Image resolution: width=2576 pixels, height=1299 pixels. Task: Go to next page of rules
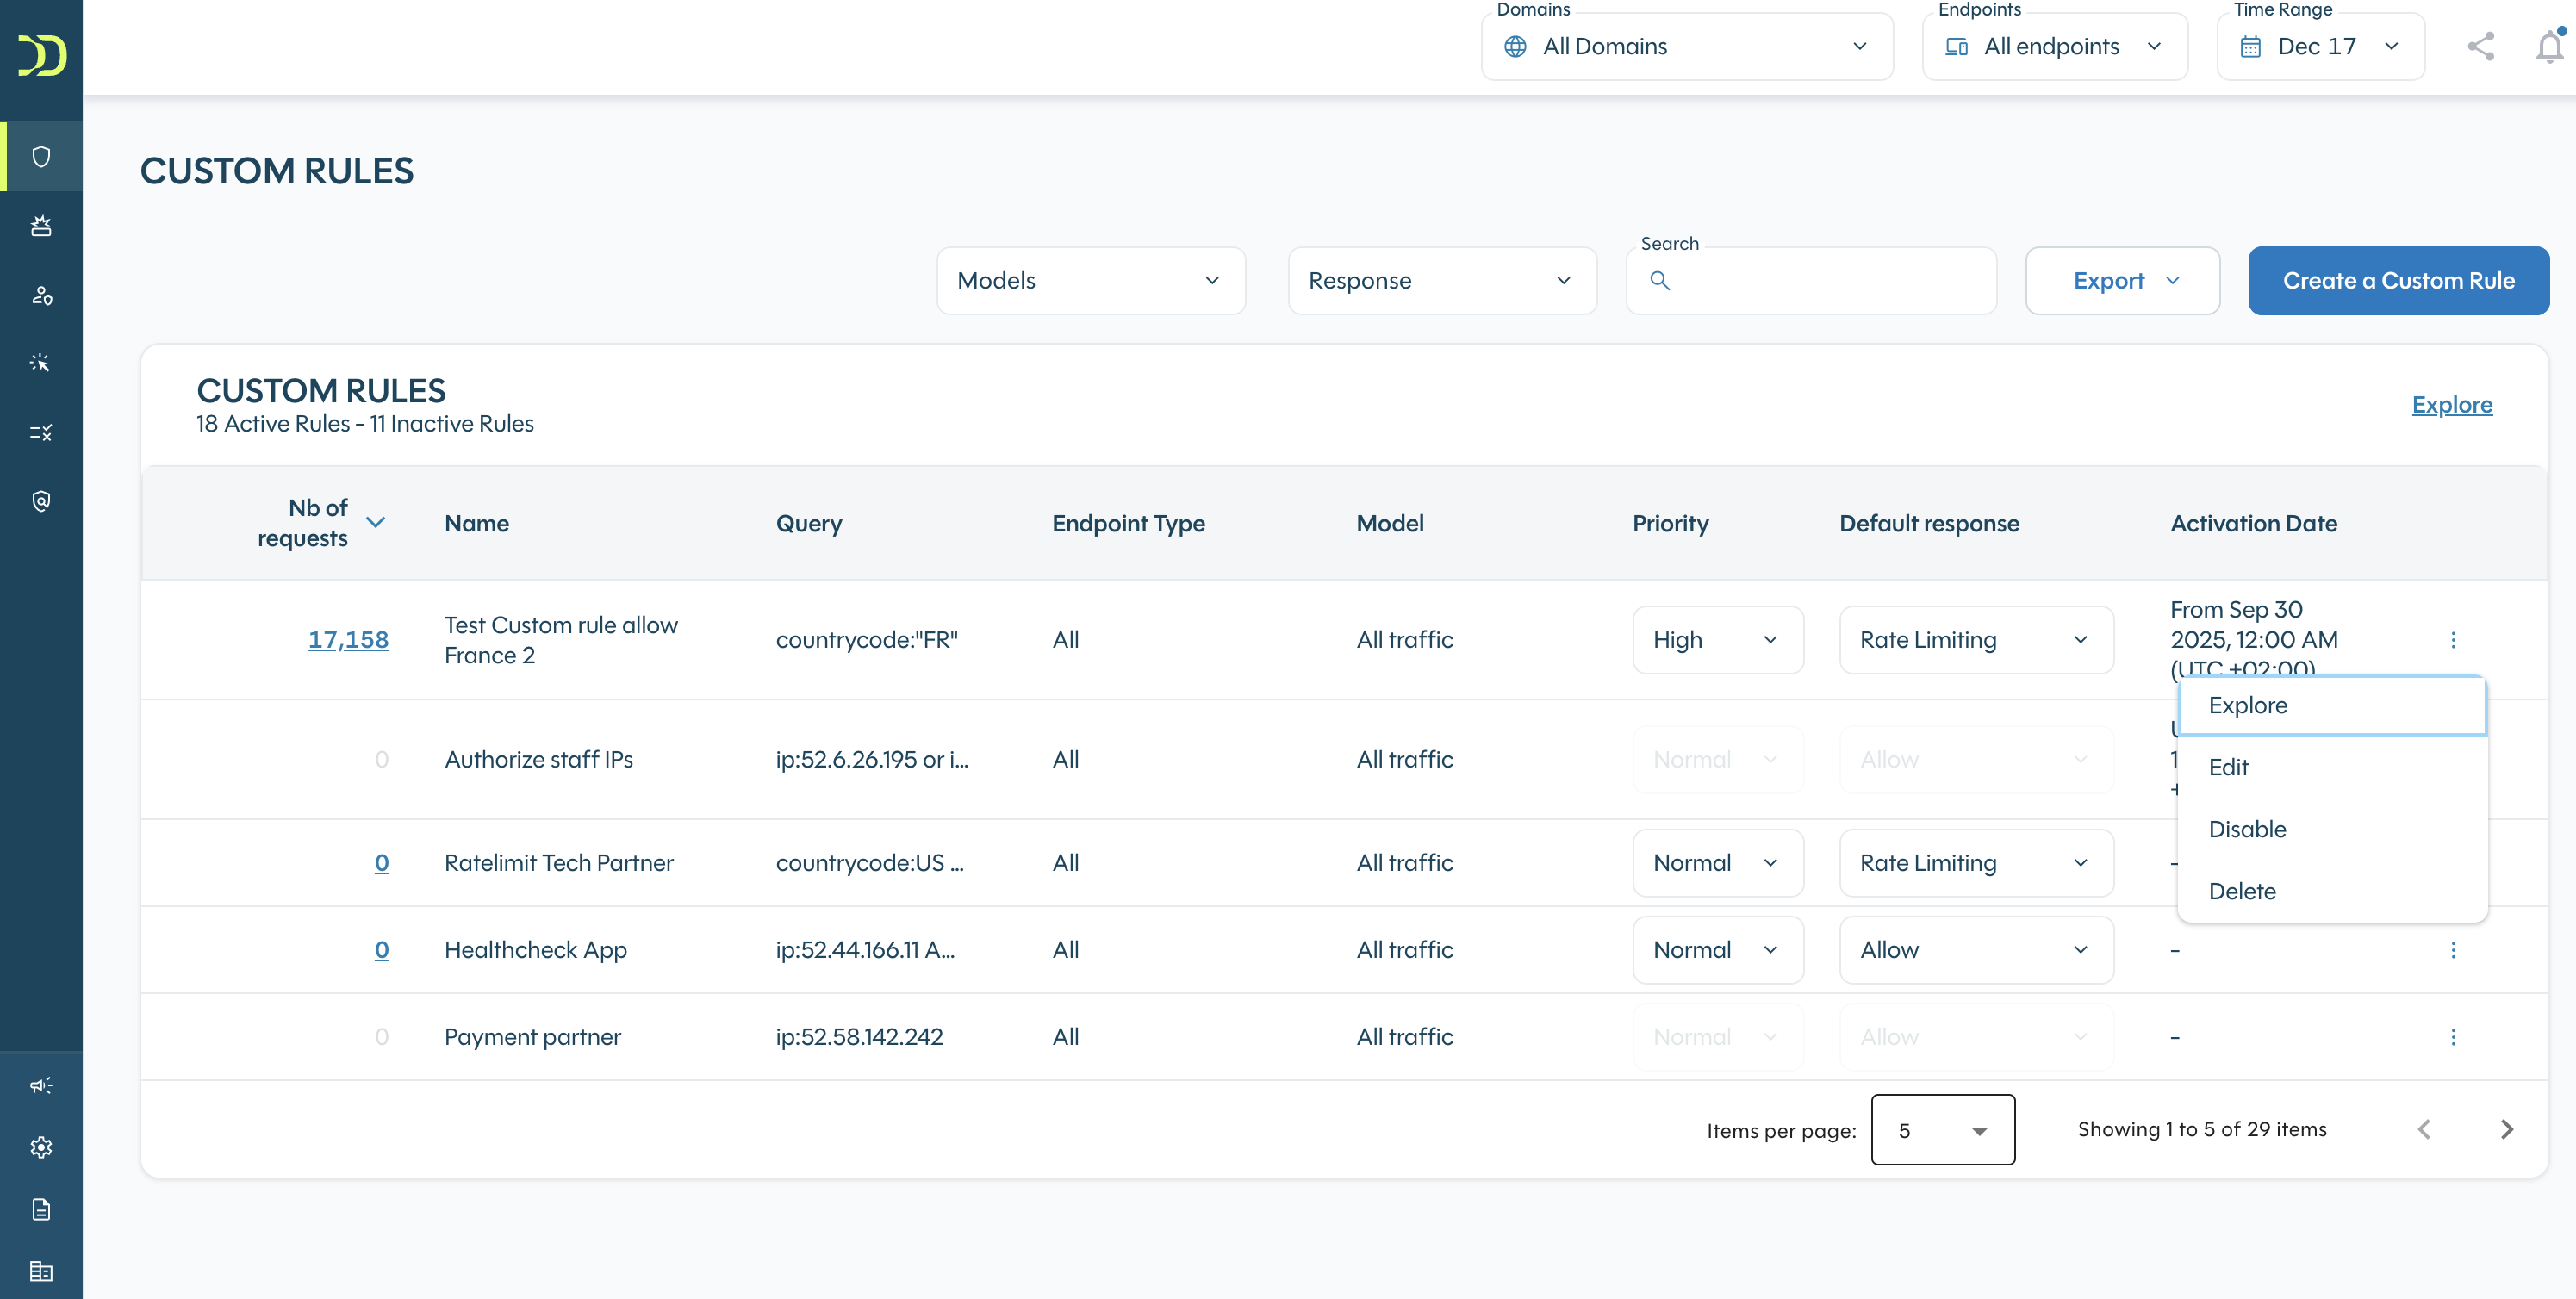[x=2506, y=1129]
